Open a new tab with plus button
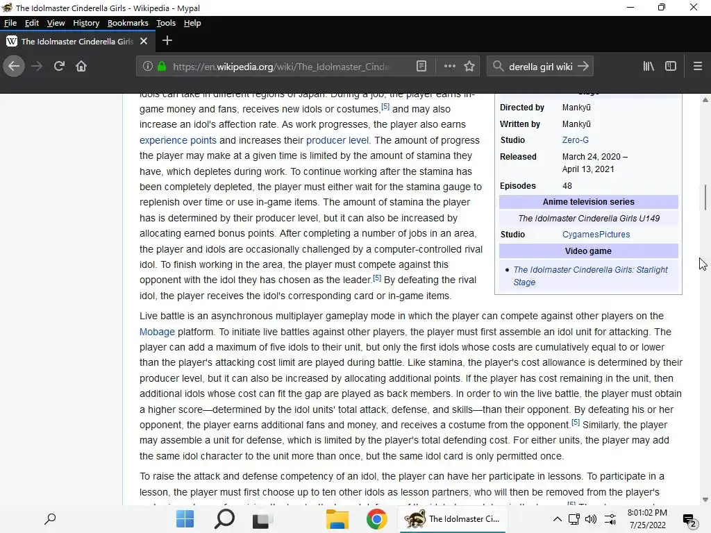The height and width of the screenshot is (533, 711). 167,41
